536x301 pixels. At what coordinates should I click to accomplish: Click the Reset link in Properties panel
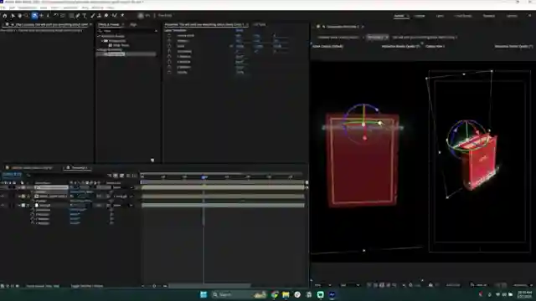click(240, 30)
